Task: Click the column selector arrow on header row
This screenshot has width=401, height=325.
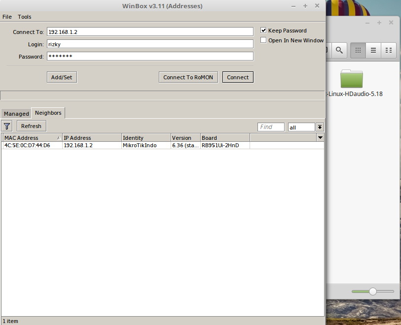Action: (x=320, y=137)
